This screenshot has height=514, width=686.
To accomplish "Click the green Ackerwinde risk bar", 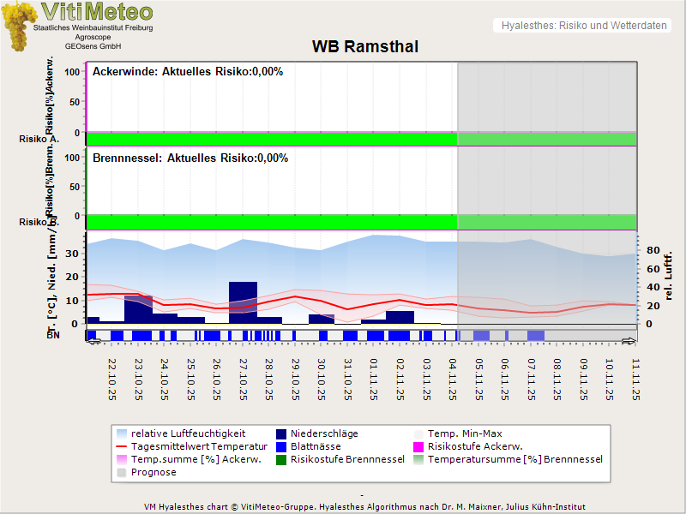I will 271,139.
